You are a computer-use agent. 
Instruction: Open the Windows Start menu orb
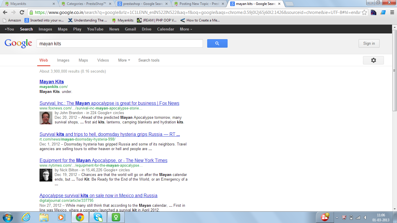pyautogui.click(x=8, y=217)
